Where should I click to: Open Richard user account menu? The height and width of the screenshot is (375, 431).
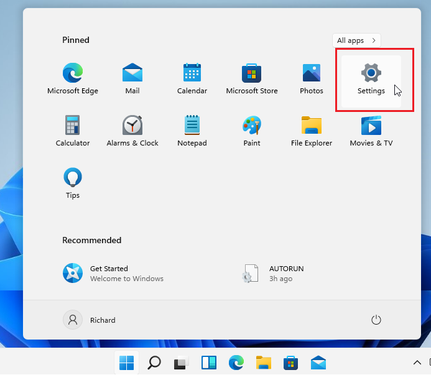(x=90, y=320)
